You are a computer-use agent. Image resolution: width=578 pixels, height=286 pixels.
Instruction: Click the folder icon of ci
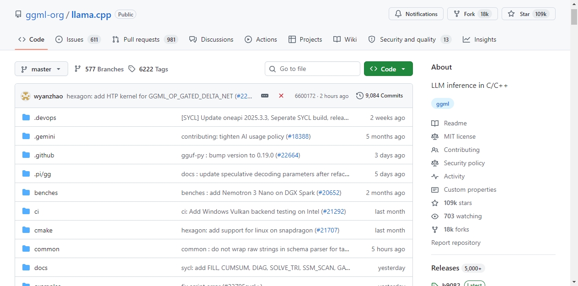point(26,211)
